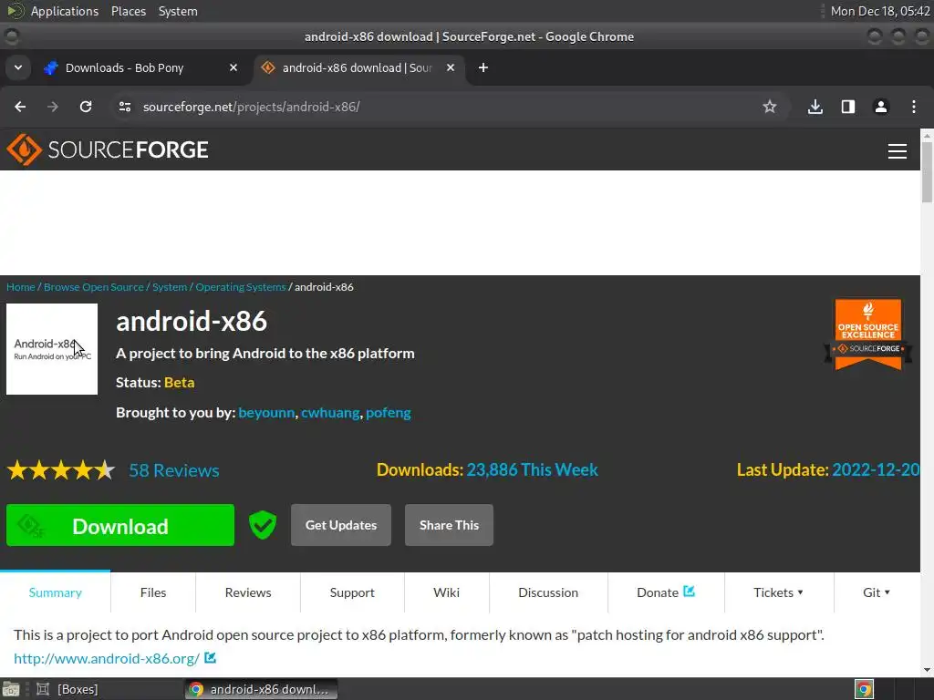Switch to [Boxes] window in bottom panel

[67, 689]
